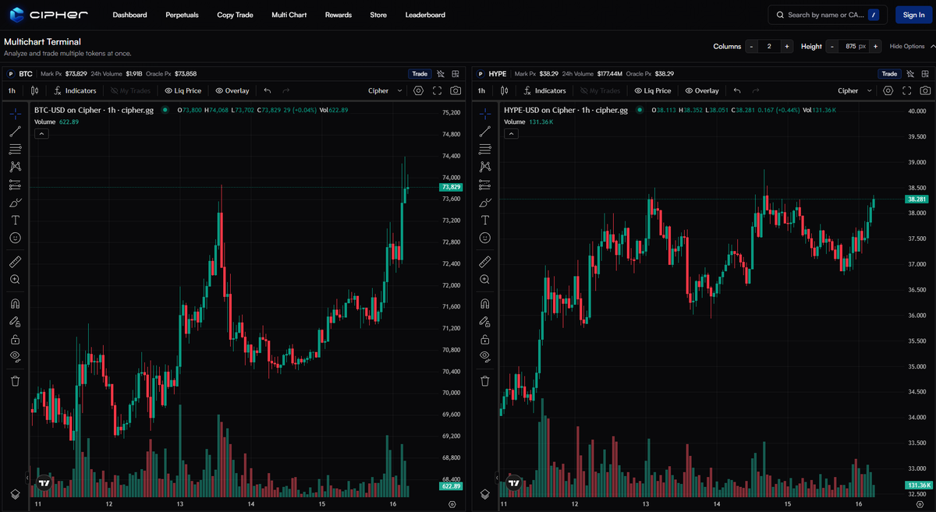Select the trend line drawing tool
936x512 pixels.
tap(15, 132)
